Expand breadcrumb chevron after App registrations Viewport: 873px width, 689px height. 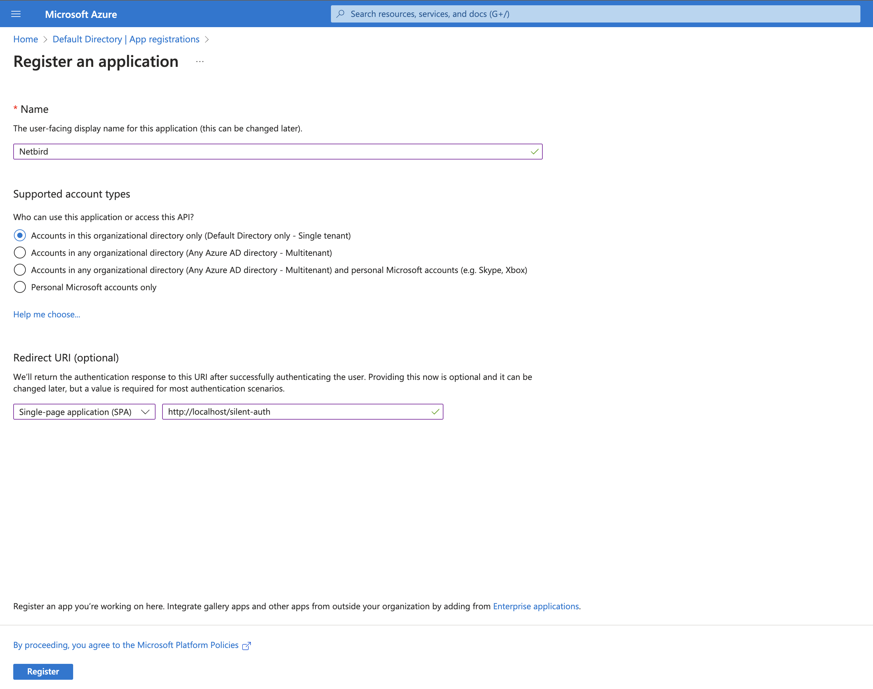(207, 39)
